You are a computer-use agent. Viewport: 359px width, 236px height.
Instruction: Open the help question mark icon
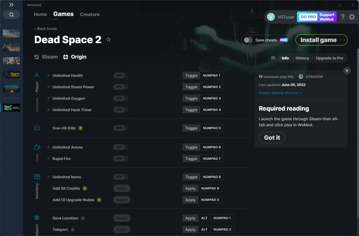point(343,17)
